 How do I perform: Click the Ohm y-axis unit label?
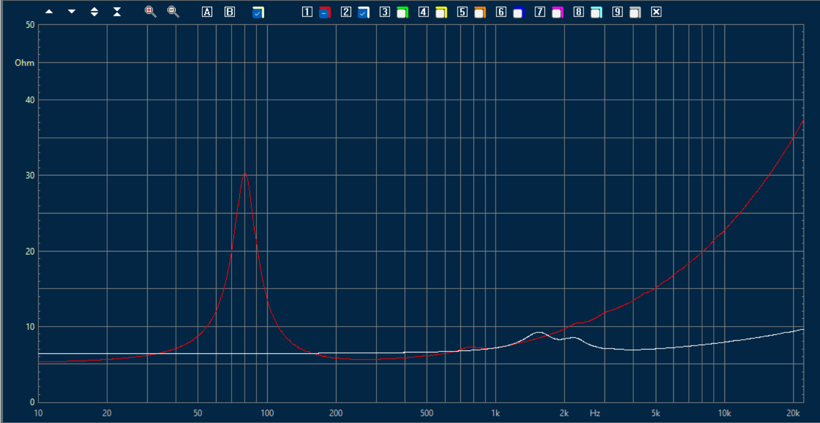(24, 62)
